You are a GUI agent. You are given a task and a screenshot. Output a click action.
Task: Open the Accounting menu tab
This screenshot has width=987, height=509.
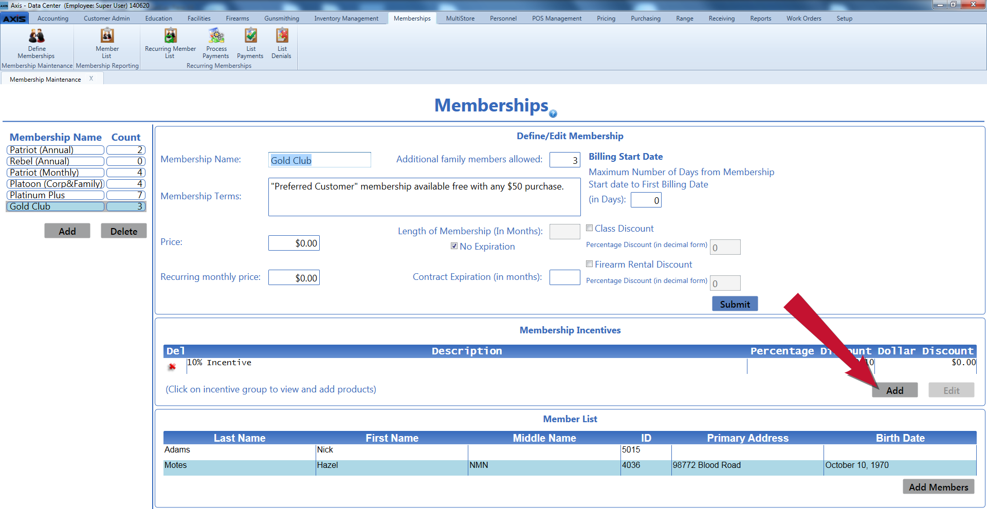[52, 18]
